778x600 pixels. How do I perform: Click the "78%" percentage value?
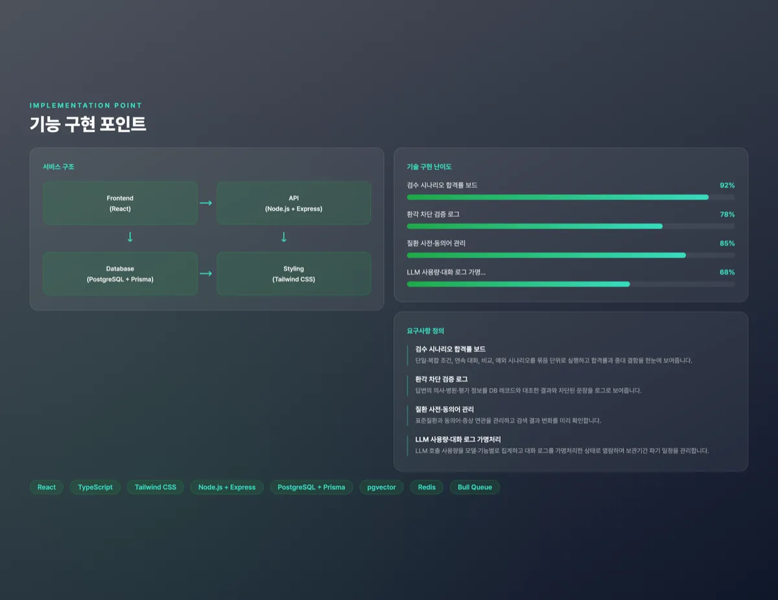pos(727,214)
